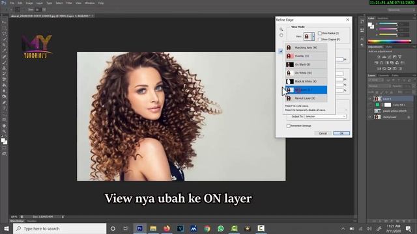417x234 pixels.
Task: Click the cyan slider in Color panel
Action: click(x=388, y=23)
